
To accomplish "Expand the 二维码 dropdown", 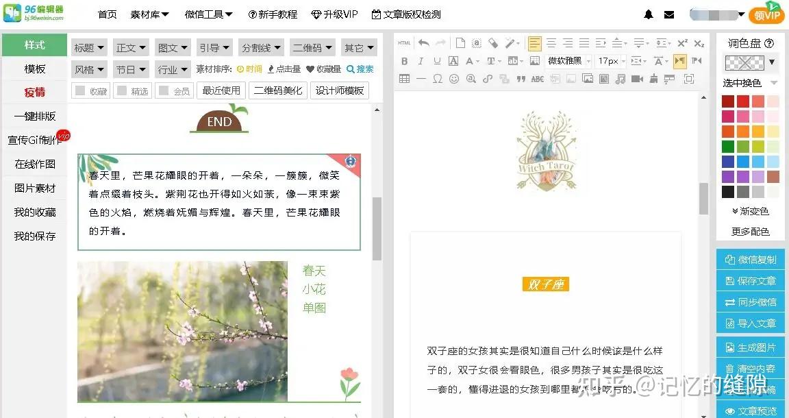I will point(312,48).
